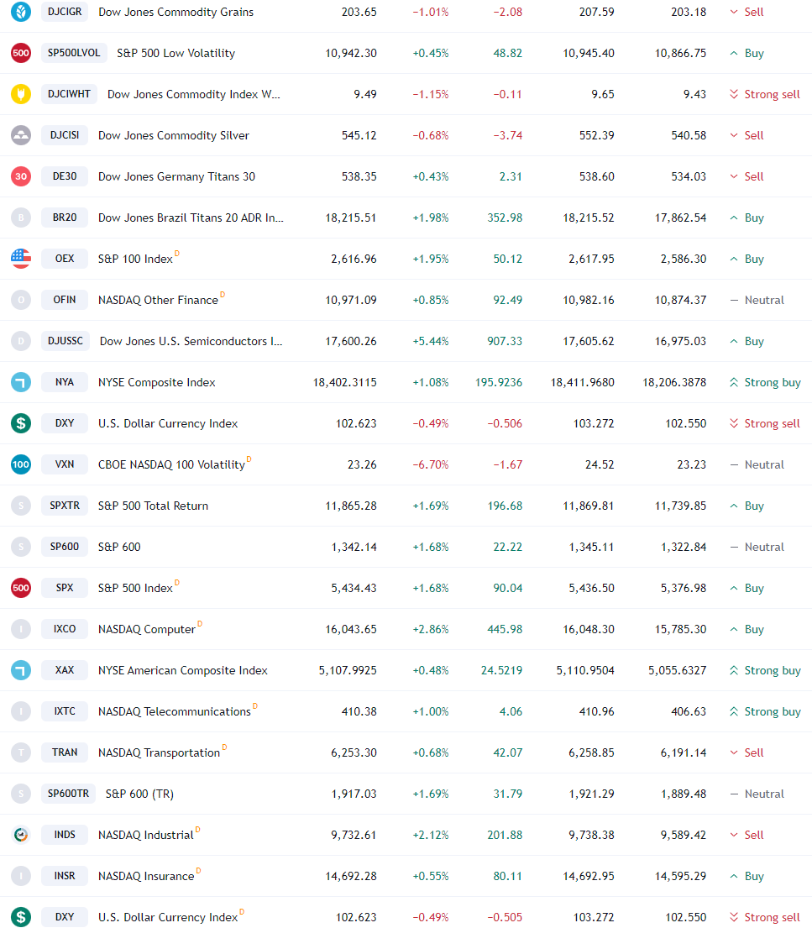Click the VXN blue 100 icon
This screenshot has width=812, height=928.
click(x=21, y=464)
